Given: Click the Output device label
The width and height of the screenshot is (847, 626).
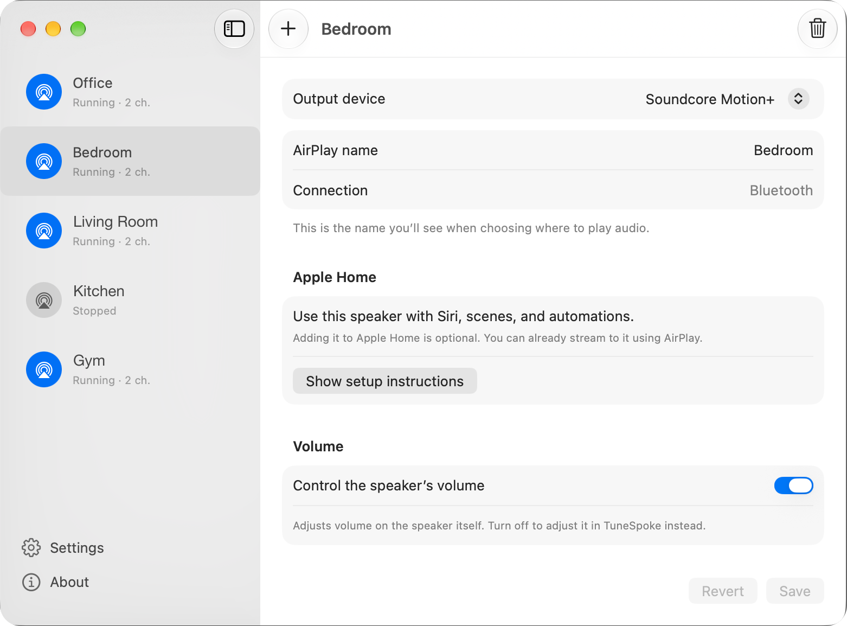Looking at the screenshot, I should click(339, 99).
